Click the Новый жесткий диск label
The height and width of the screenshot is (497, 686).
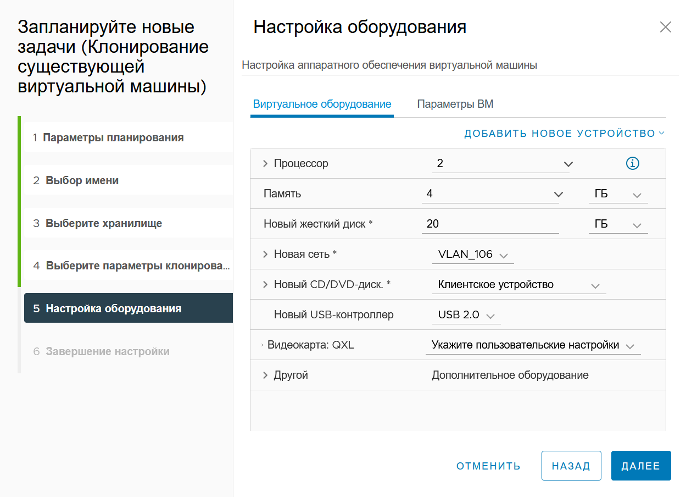318,224
